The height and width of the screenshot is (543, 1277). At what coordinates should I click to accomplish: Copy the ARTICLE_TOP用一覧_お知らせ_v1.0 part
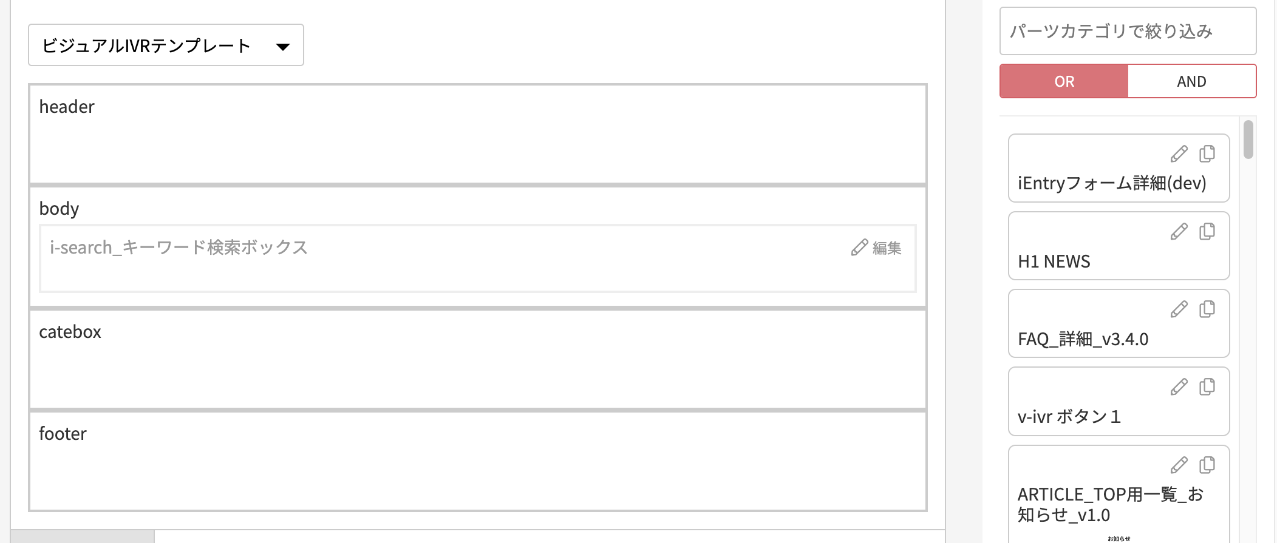1207,465
